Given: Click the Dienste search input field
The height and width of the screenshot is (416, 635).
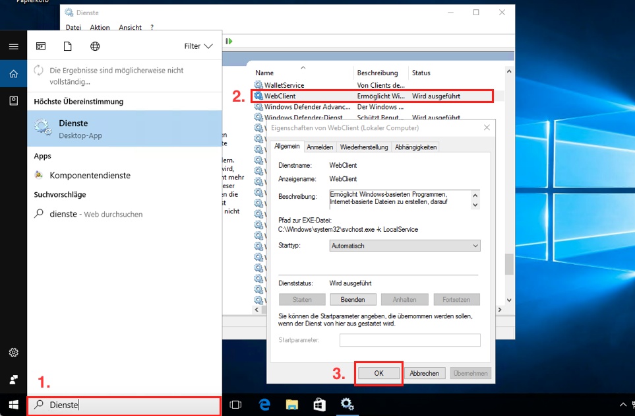Looking at the screenshot, I should (x=125, y=405).
